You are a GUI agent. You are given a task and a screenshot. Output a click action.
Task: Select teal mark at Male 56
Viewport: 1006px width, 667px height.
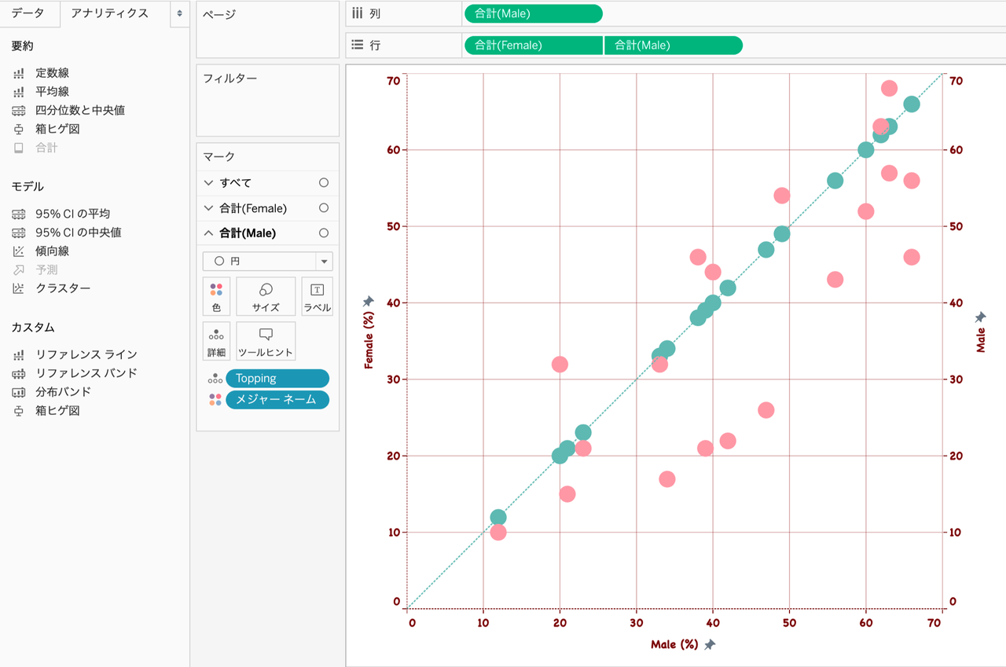[835, 181]
